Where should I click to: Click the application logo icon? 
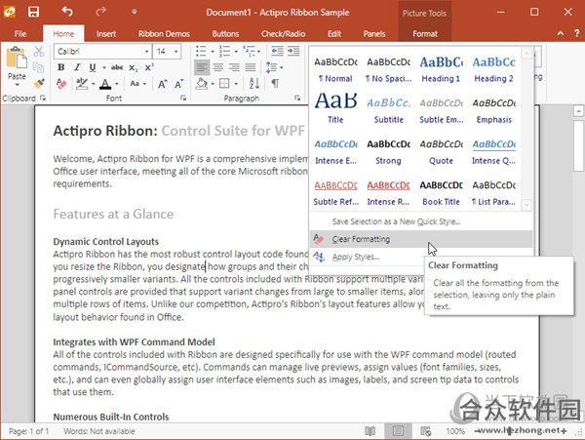tap(9, 12)
